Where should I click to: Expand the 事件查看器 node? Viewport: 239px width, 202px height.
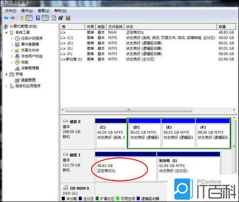click(x=12, y=44)
